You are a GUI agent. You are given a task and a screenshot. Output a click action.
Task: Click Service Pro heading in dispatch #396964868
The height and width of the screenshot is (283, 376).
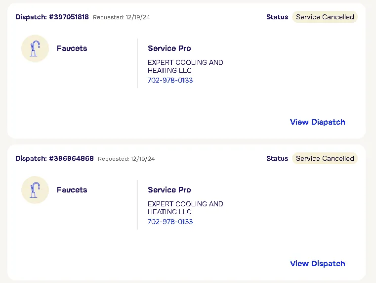click(169, 190)
